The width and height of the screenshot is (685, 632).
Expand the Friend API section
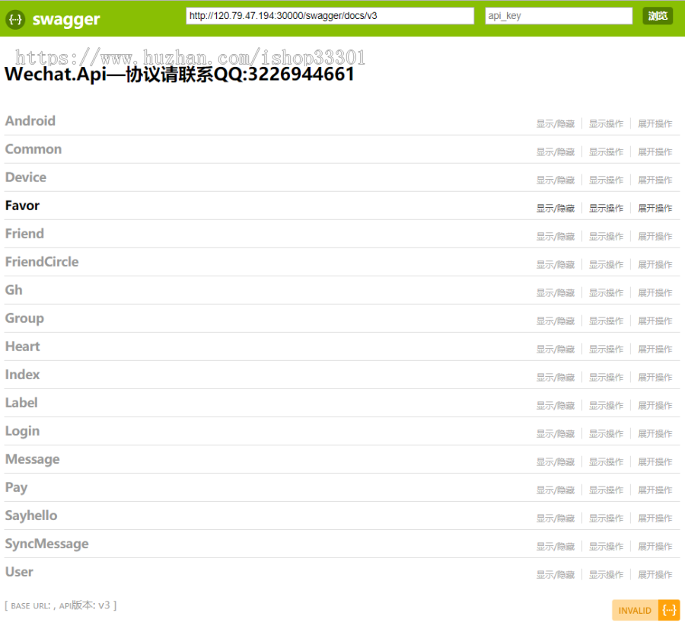click(x=24, y=234)
